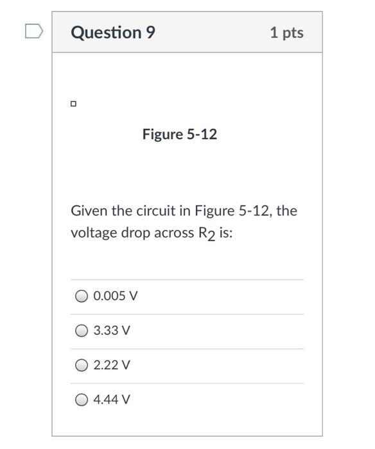Flag Question 9 with the flag icon
375x449 pixels.
coord(34,31)
